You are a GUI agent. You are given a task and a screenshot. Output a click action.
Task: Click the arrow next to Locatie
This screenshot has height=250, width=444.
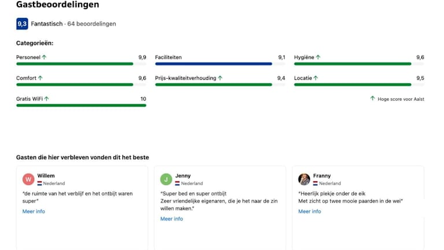point(316,78)
